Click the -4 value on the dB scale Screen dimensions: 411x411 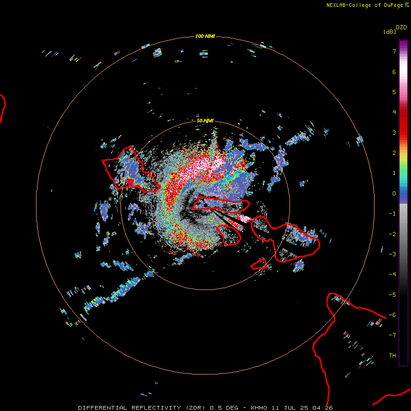392,274
